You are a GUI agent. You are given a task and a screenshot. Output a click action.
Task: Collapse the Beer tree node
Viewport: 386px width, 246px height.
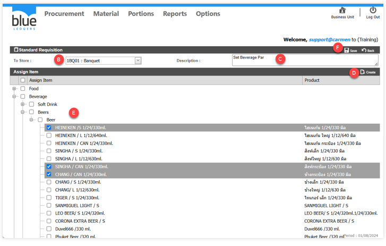pyautogui.click(x=31, y=120)
